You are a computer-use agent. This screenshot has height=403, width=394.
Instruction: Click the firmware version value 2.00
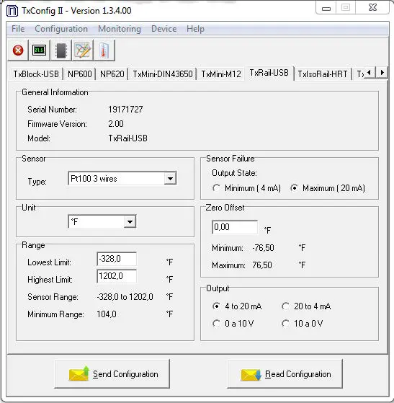[116, 124]
